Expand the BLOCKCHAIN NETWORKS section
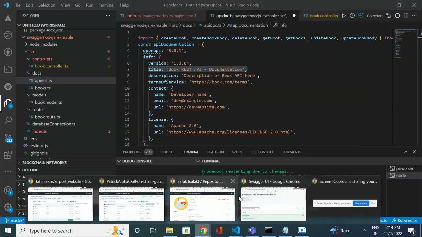Image resolution: width=422 pixels, height=237 pixels. [x=66, y=163]
